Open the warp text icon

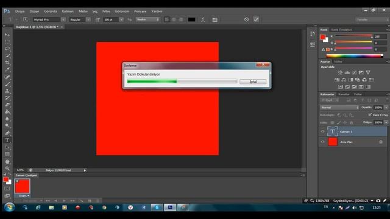click(x=203, y=19)
